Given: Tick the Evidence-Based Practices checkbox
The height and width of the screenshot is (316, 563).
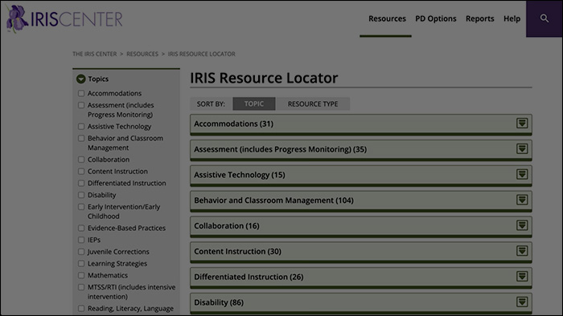Looking at the screenshot, I should [81, 228].
